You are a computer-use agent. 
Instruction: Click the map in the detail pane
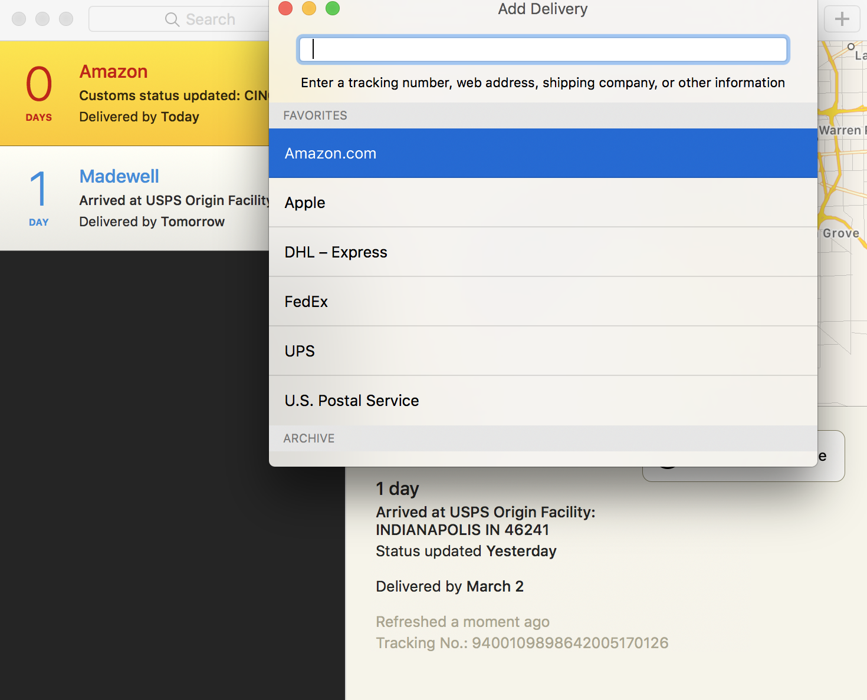pos(842,224)
